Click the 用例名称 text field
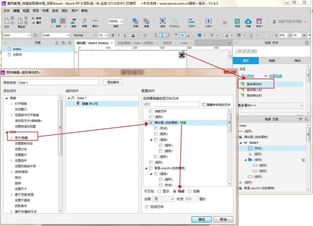This screenshot has height=226, width=313. (58, 82)
